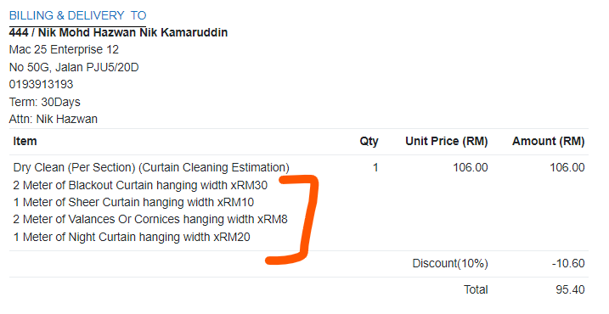Click the Amount (RM) column header
The width and height of the screenshot is (609, 314).
[x=549, y=141]
